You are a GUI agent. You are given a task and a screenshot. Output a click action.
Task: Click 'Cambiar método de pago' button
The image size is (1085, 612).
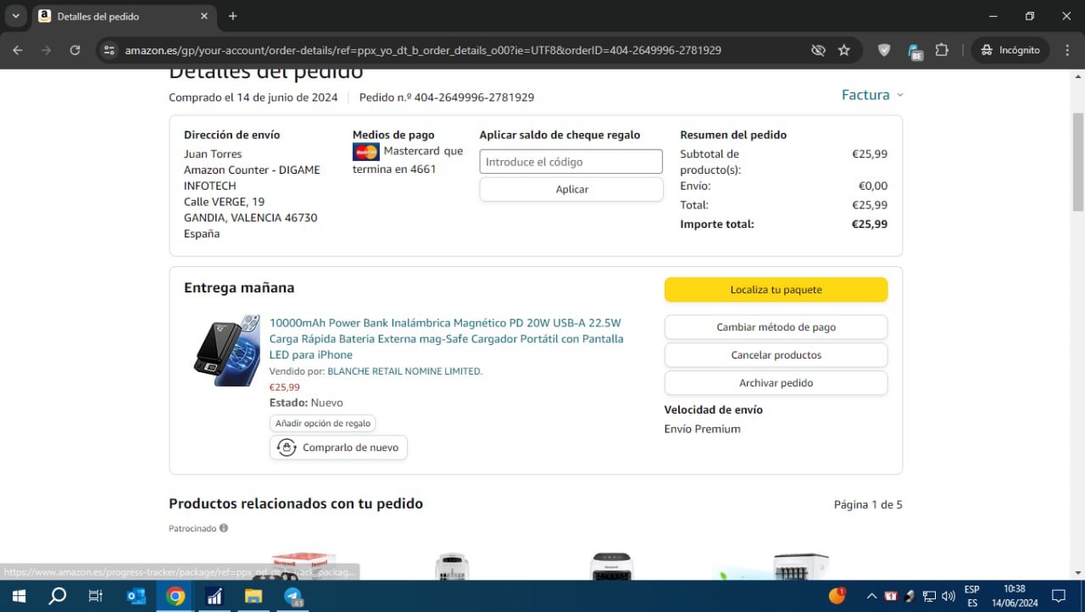[x=776, y=327]
